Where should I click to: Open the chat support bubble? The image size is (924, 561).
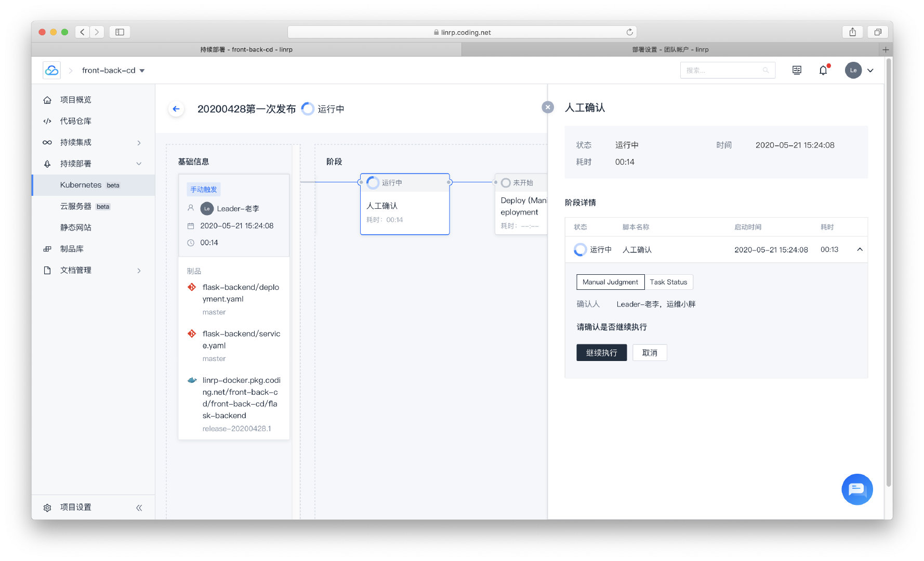click(x=857, y=489)
